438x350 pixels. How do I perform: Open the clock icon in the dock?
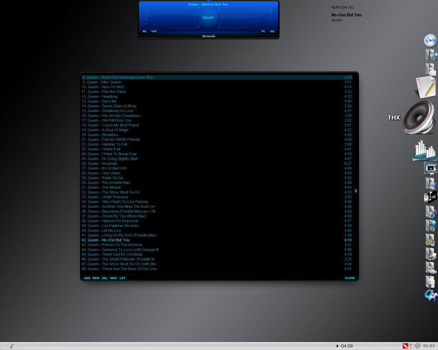(430, 40)
